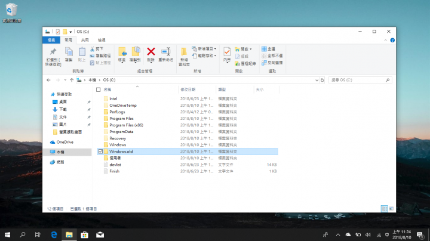
Task: Tick the select-all checkbox beside 名稱 header
Action: [x=98, y=89]
